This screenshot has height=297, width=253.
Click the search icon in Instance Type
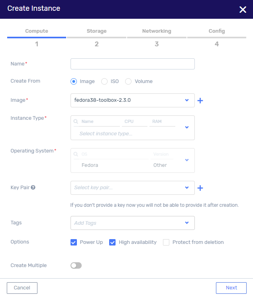pos(76,121)
